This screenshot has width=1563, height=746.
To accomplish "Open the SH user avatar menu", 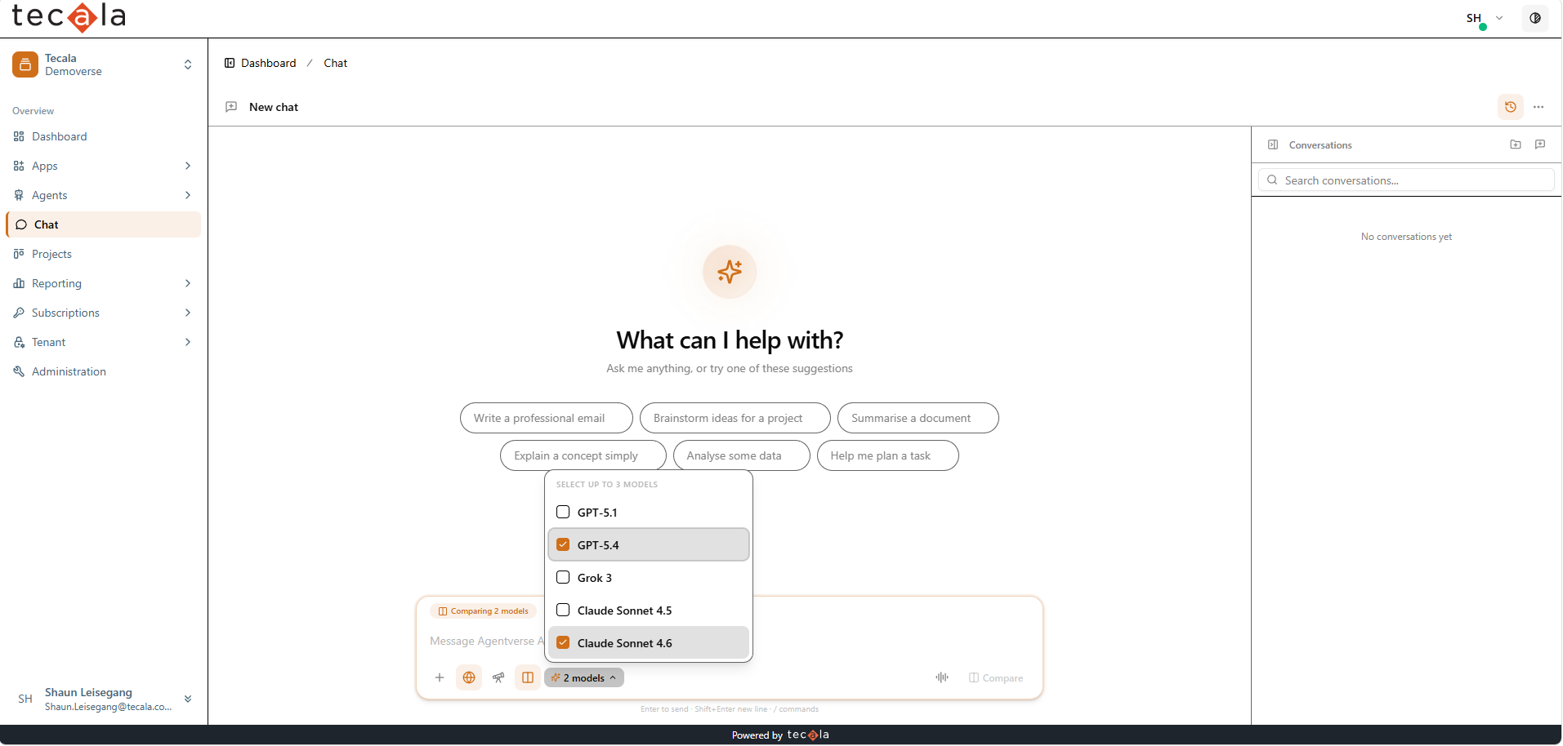I will click(x=1474, y=18).
